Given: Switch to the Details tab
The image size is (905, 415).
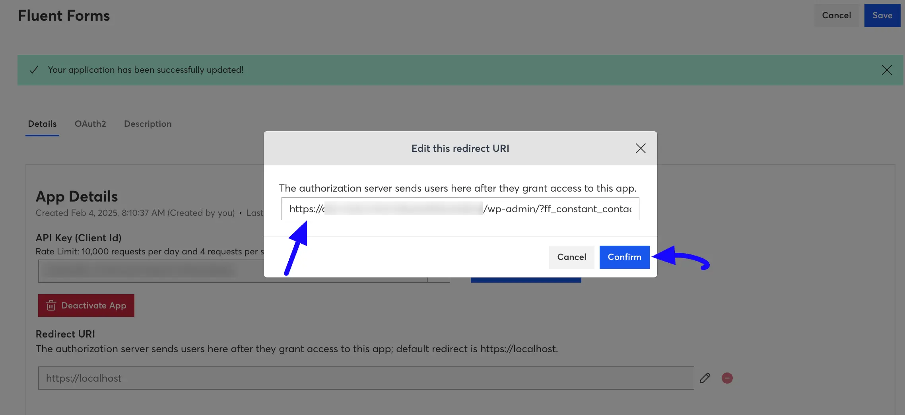Looking at the screenshot, I should tap(42, 124).
